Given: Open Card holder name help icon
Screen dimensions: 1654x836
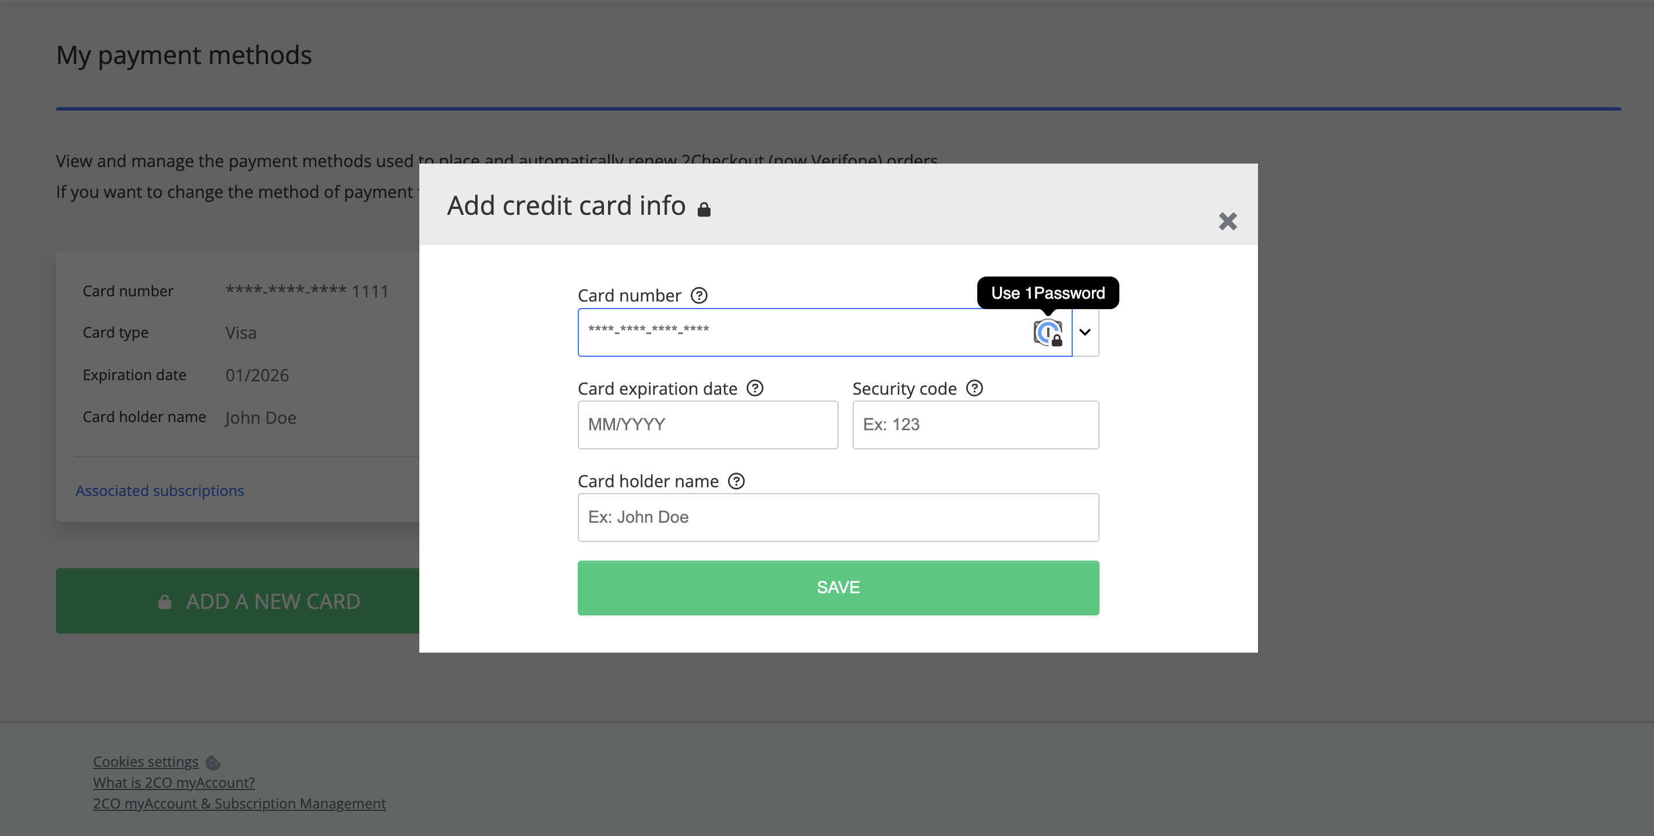Looking at the screenshot, I should 737,481.
